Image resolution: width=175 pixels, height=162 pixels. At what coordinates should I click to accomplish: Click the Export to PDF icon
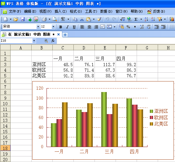(36, 19)
